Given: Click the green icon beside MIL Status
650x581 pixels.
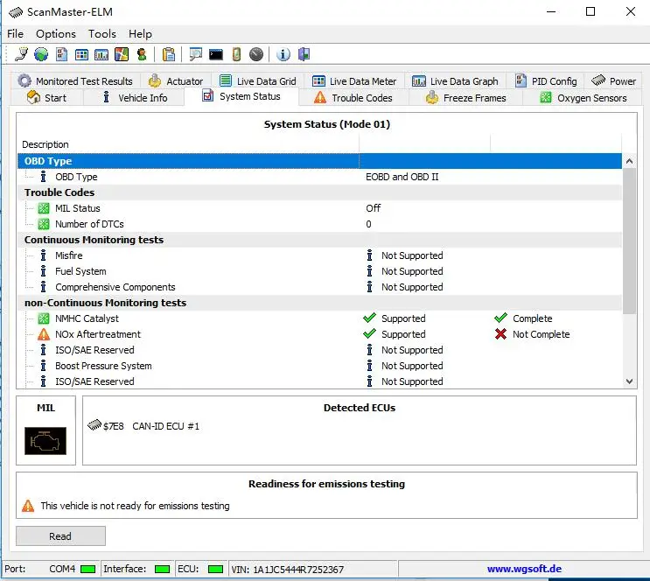Looking at the screenshot, I should pyautogui.click(x=44, y=208).
